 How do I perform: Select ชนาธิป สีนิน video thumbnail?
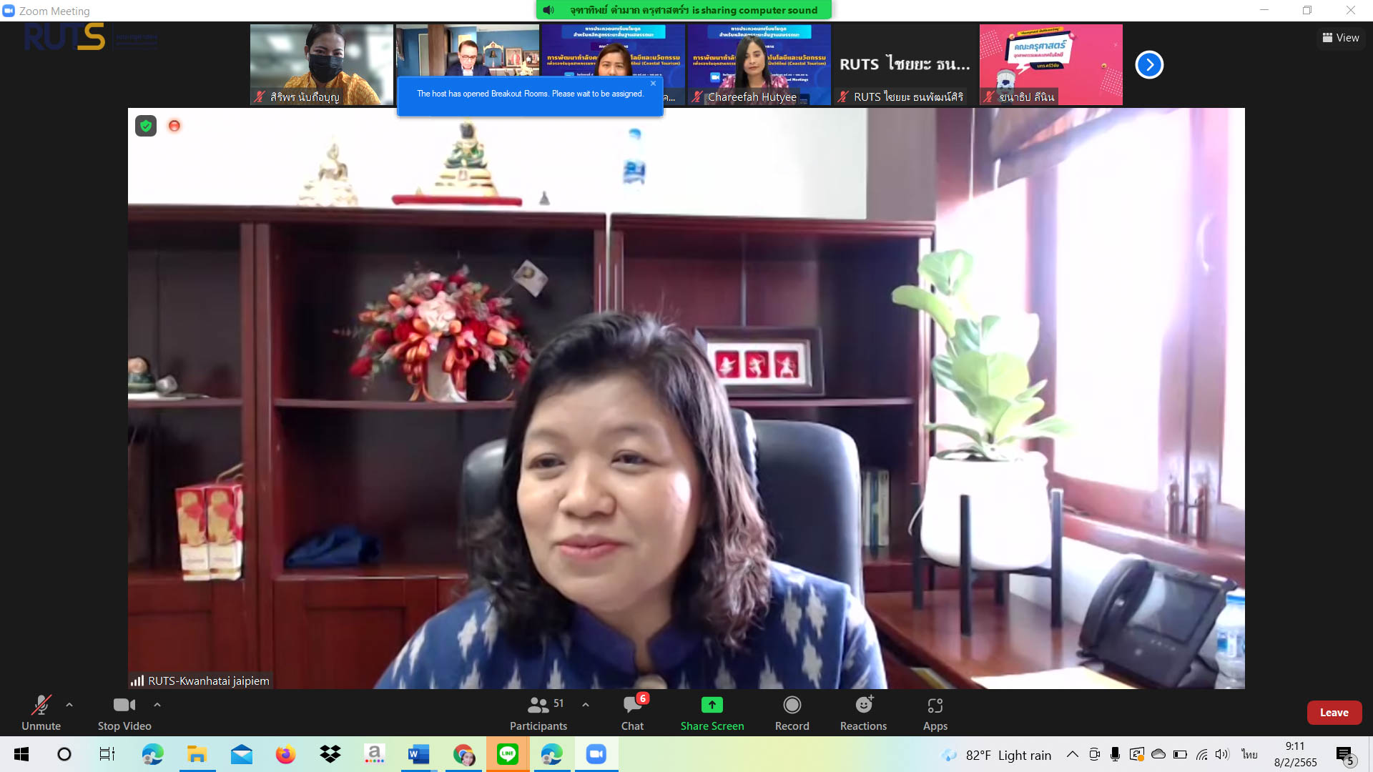coord(1050,65)
